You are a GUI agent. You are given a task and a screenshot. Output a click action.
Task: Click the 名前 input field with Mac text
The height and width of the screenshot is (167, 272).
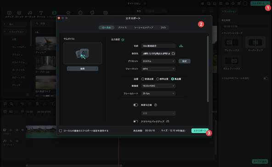[x=159, y=46]
